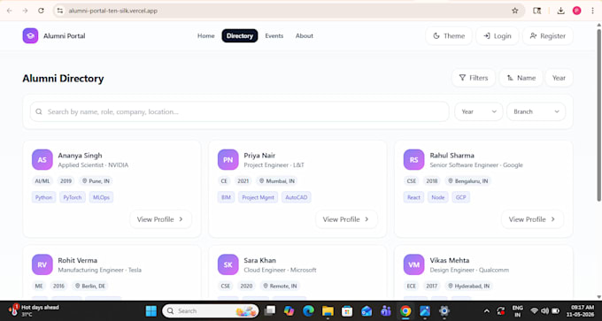This screenshot has width=602, height=321.
Task: Sort the directory by Name
Action: pos(521,78)
